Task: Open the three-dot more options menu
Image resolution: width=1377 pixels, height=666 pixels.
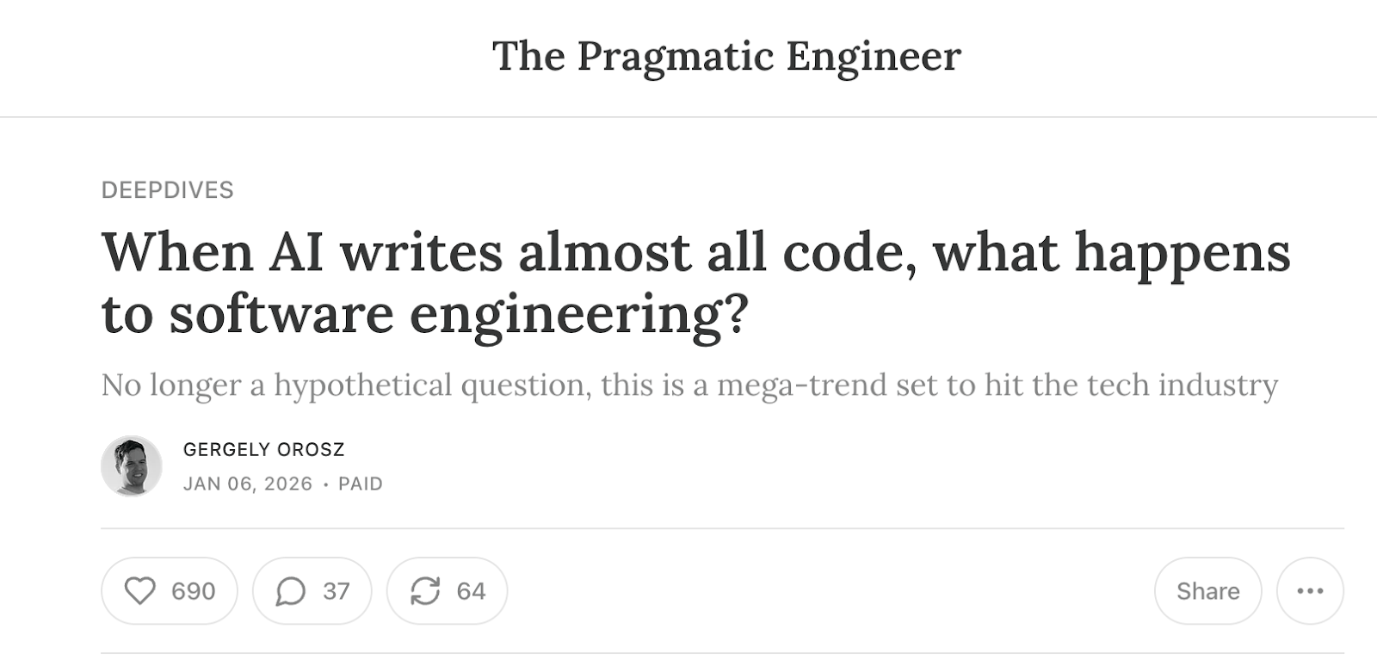Action: pos(1309,591)
